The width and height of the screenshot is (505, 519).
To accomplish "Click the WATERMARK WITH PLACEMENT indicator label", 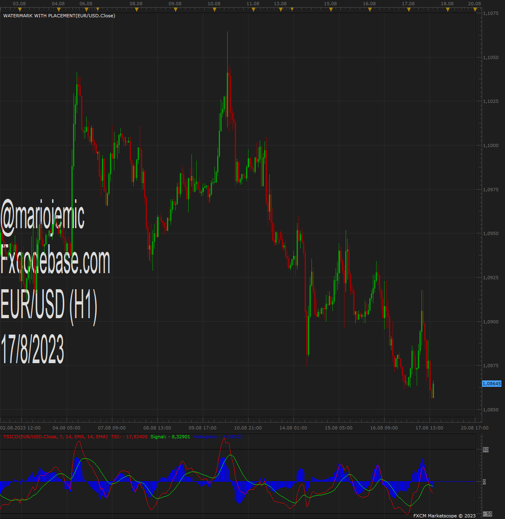I will click(59, 16).
